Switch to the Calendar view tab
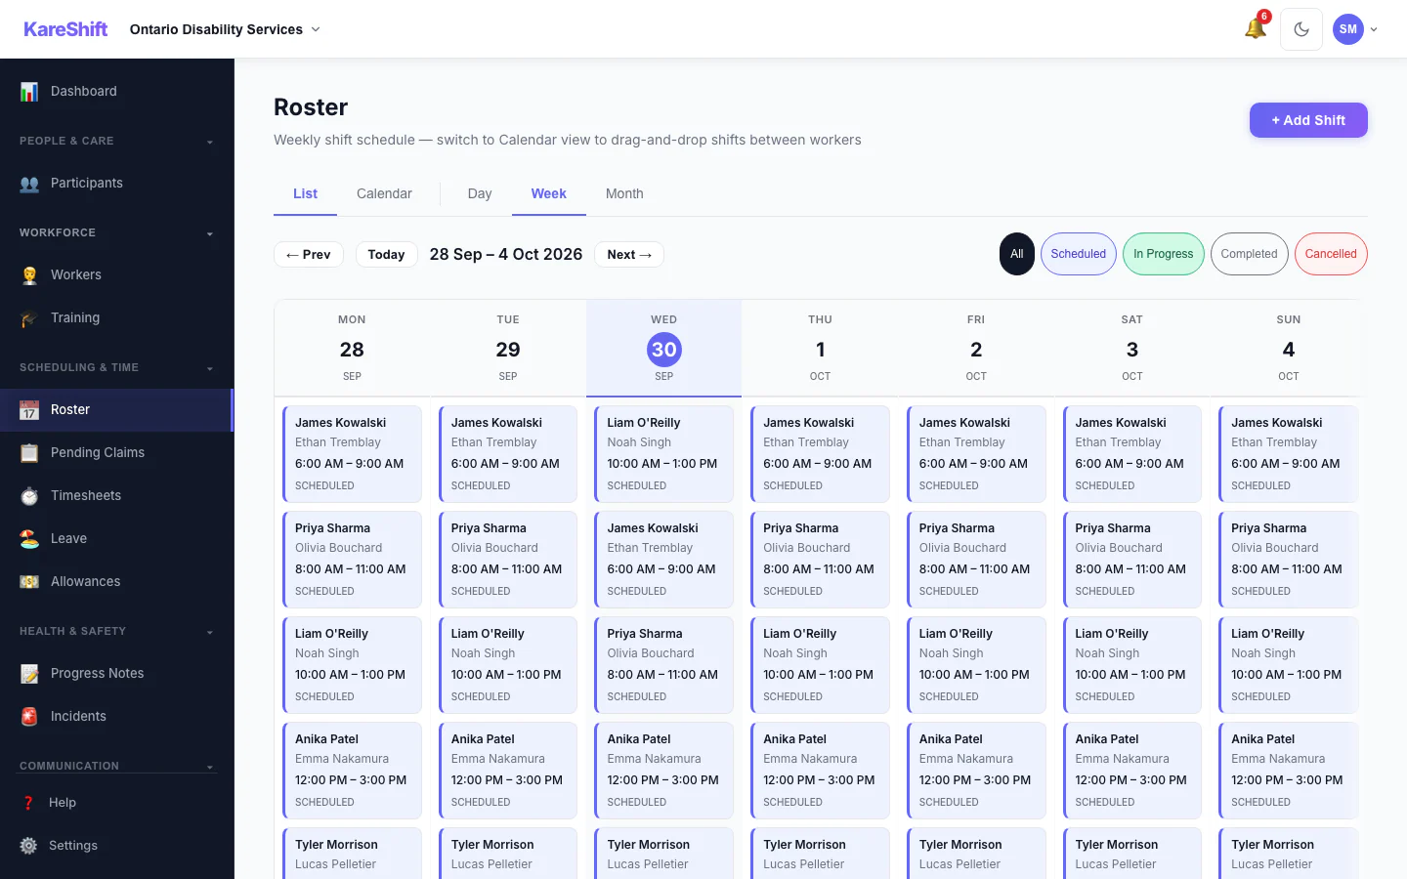Image resolution: width=1407 pixels, height=879 pixels. (384, 194)
